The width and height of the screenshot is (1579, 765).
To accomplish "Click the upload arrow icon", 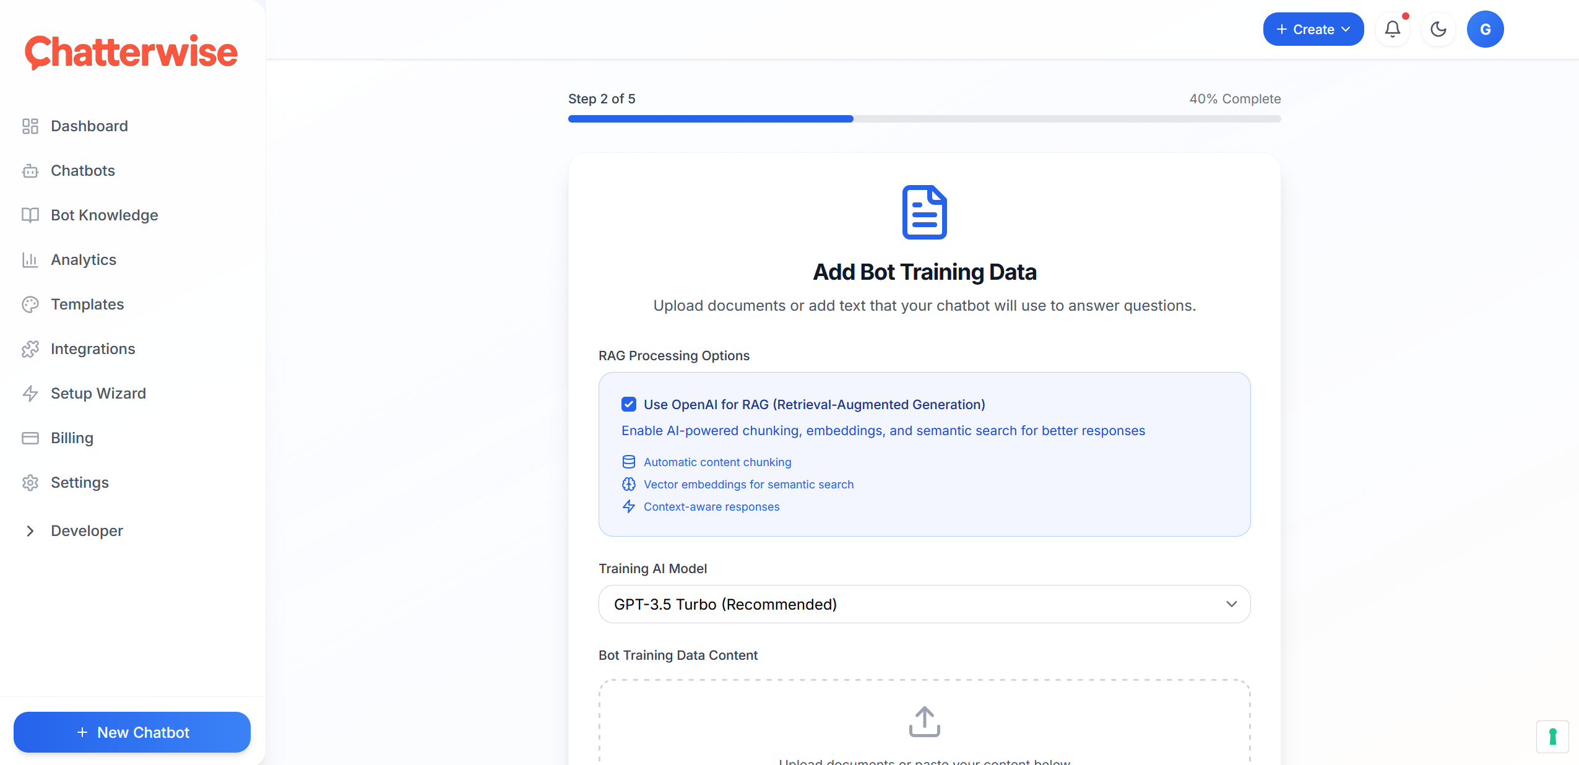I will click(924, 722).
